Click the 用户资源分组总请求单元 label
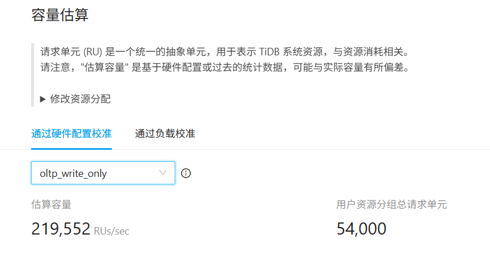The image size is (490, 272). coord(391,204)
